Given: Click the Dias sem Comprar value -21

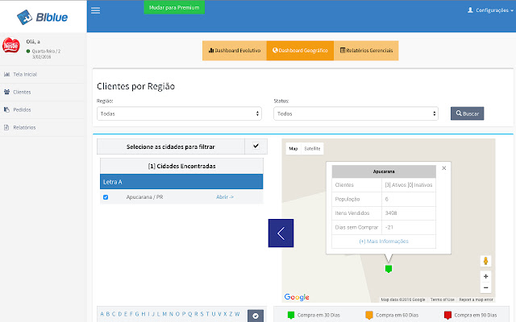Looking at the screenshot, I should [389, 227].
